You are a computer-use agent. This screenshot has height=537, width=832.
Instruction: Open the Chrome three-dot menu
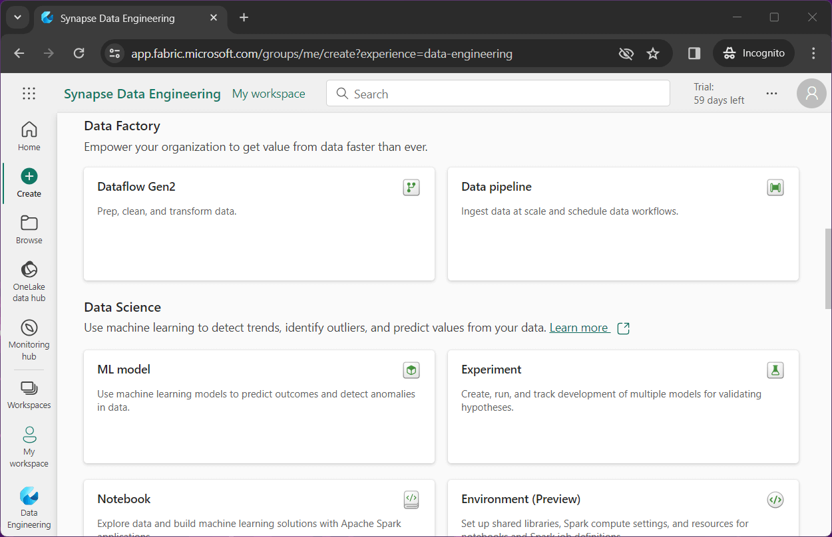tap(813, 54)
